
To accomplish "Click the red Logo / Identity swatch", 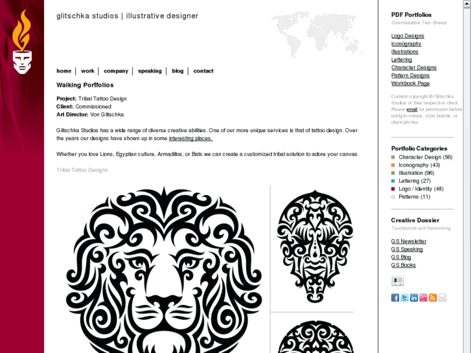I will (393, 189).
